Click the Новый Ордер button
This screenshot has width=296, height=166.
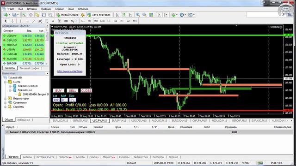[68, 15]
